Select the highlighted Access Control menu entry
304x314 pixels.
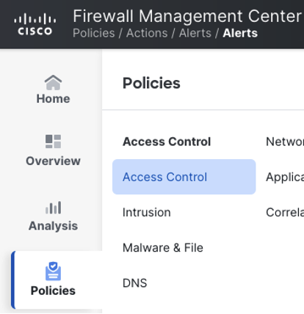[184, 177]
